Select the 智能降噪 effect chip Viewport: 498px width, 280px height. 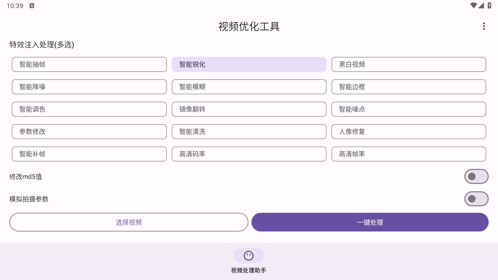point(89,87)
